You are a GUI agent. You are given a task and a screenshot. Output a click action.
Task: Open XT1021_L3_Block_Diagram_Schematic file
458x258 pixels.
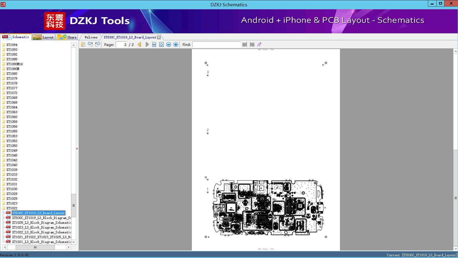pyautogui.click(x=42, y=242)
